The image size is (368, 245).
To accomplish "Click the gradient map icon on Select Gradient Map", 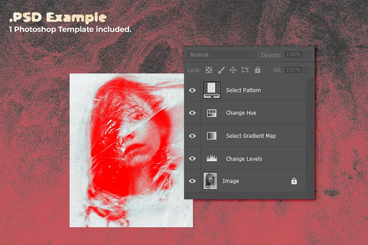I will pos(212,136).
